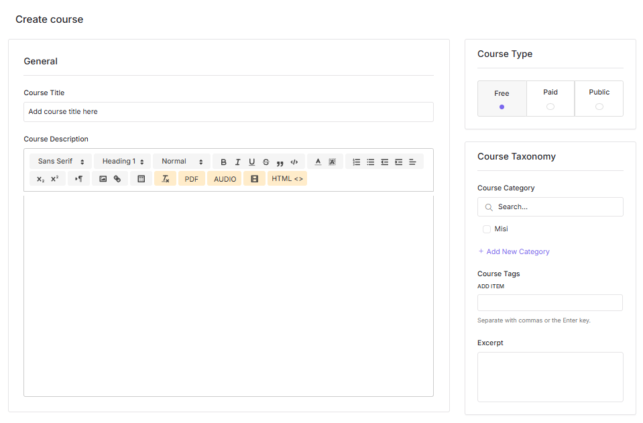Image resolution: width=643 pixels, height=423 pixels.
Task: Click the AUDIO toolbar button
Action: 225,179
